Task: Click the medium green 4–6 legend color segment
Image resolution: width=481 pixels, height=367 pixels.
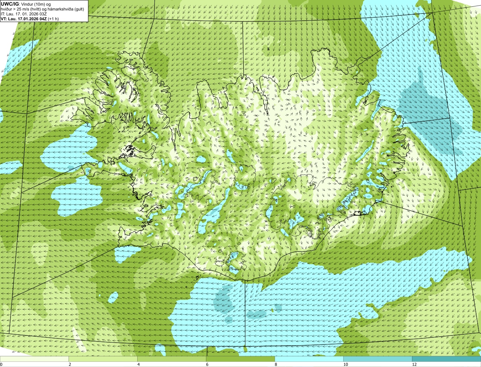Action: click(x=172, y=359)
